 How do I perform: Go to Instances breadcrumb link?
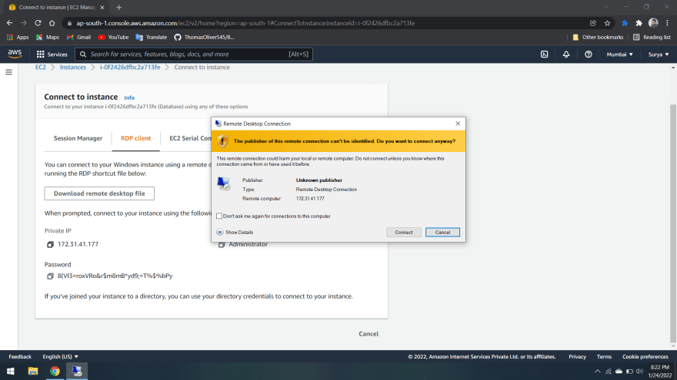73,68
